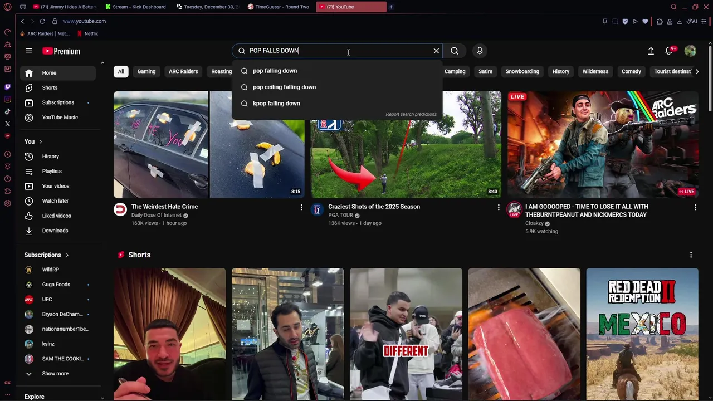Click the heart bookmark icon in the address bar
The image size is (713, 401).
coord(645,21)
